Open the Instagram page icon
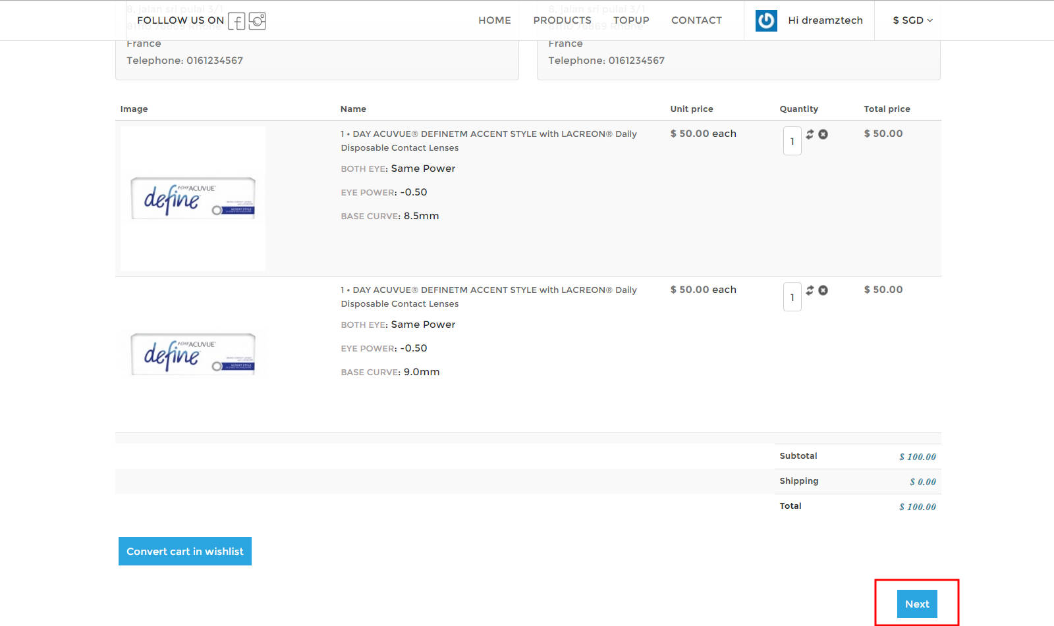Image resolution: width=1054 pixels, height=626 pixels. tap(257, 21)
